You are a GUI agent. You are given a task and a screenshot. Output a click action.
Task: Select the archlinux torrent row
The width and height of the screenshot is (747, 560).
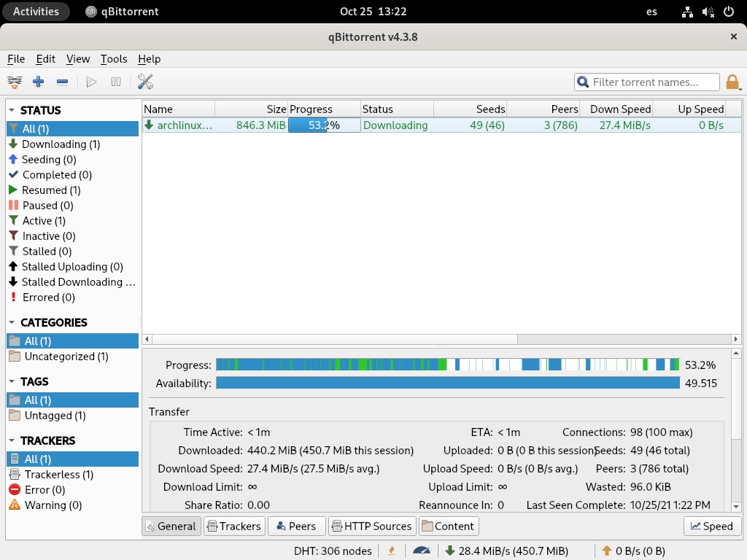coord(441,125)
